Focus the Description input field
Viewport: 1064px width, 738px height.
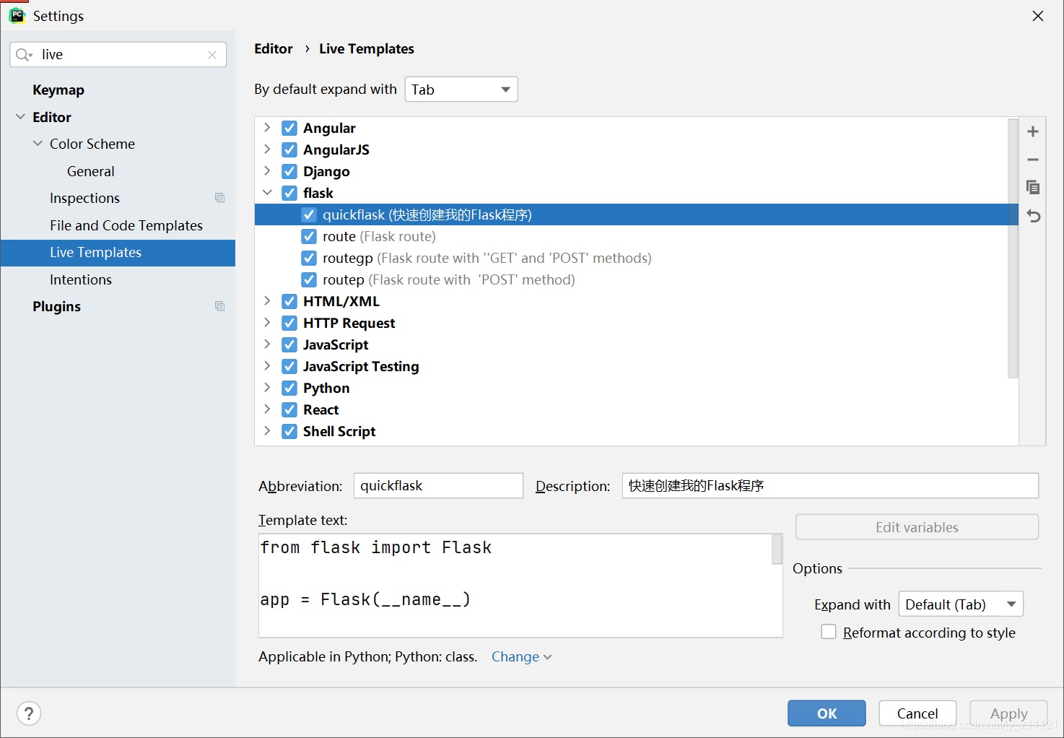[830, 486]
